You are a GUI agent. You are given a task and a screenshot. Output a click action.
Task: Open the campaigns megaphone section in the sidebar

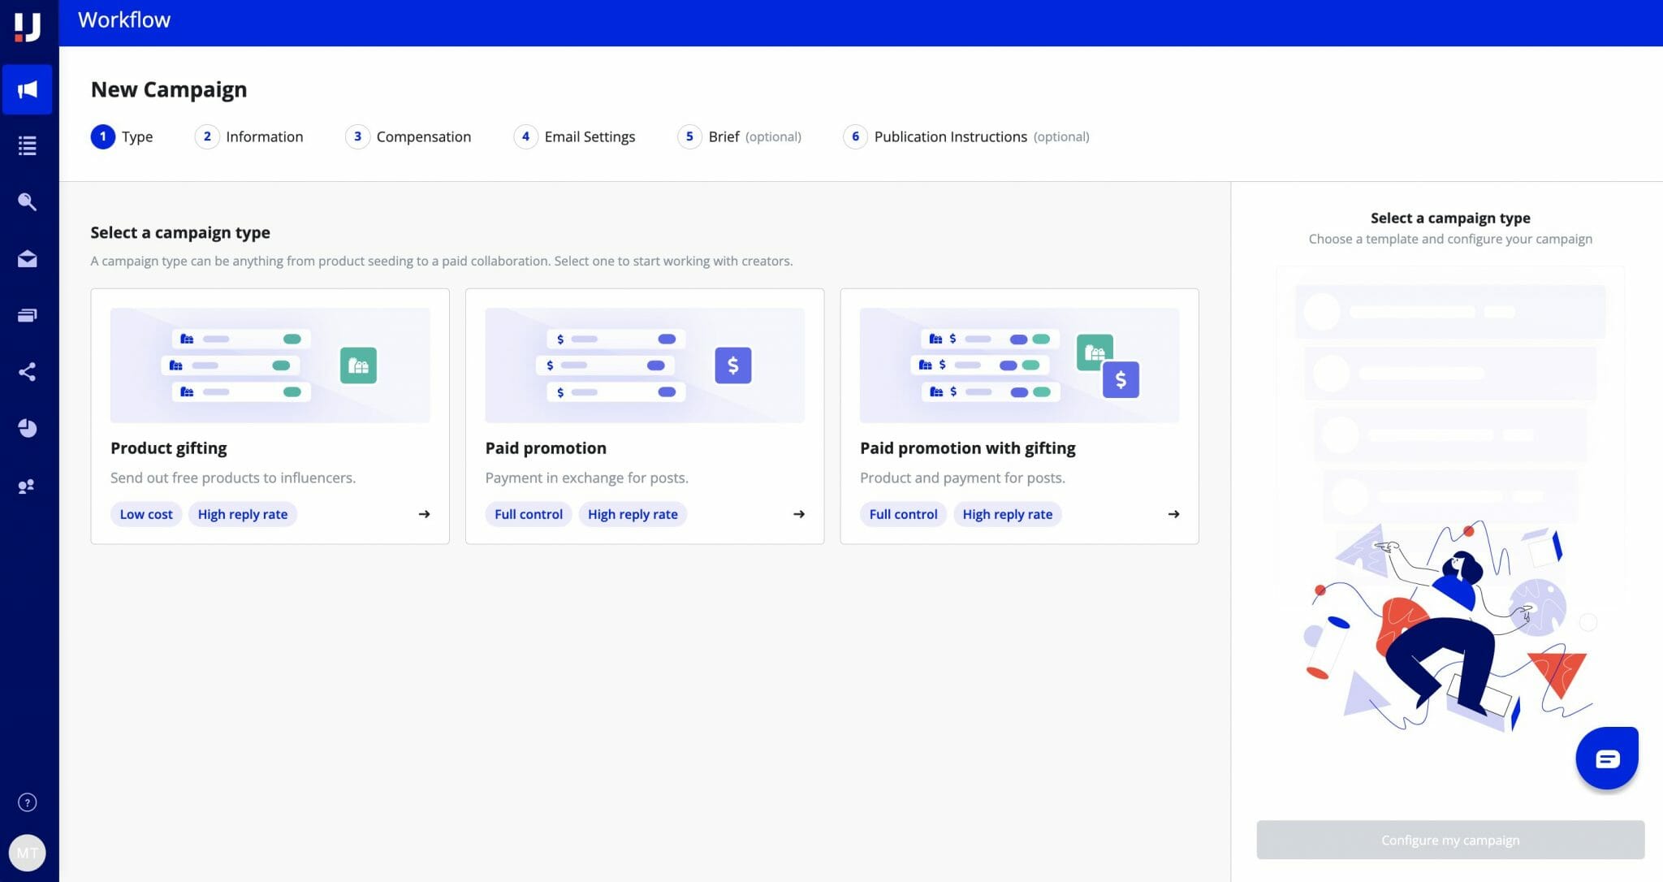click(x=27, y=89)
